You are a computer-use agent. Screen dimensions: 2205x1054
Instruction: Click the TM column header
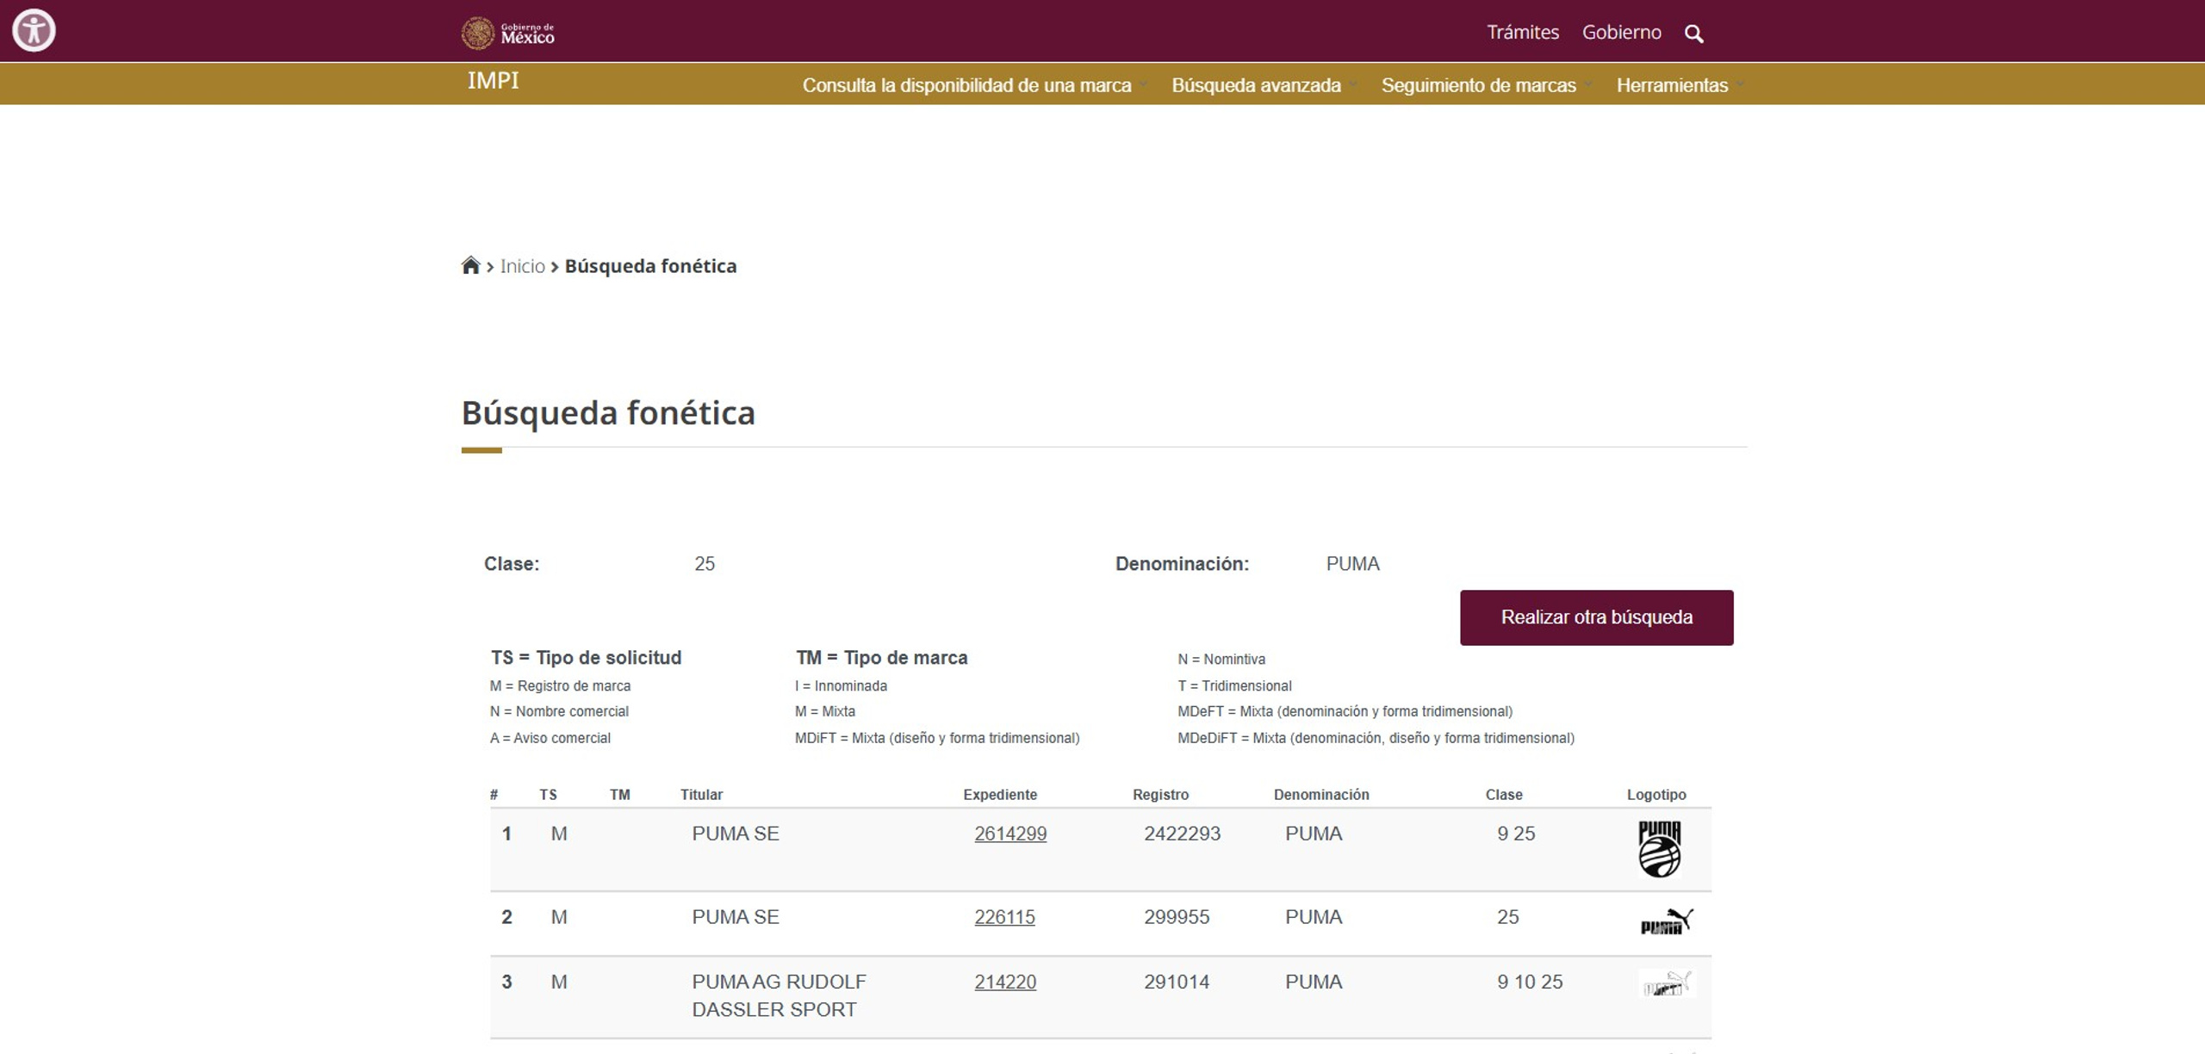(619, 795)
